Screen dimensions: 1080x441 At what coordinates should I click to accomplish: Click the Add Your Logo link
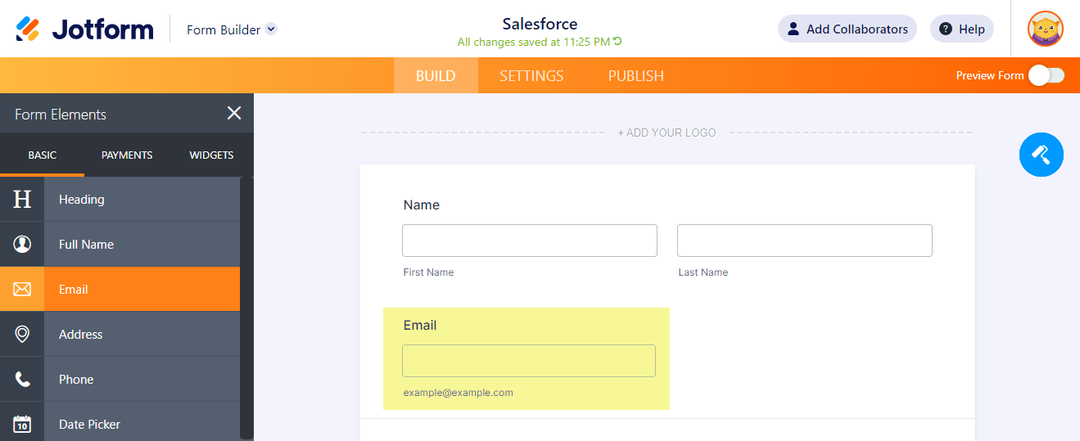[667, 133]
